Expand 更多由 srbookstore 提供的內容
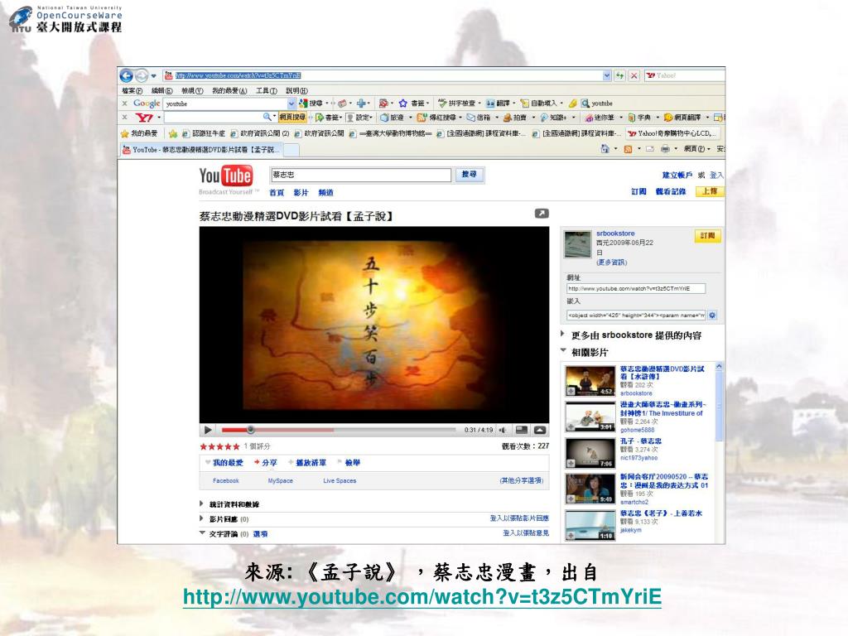The image size is (848, 636). pyautogui.click(x=632, y=335)
